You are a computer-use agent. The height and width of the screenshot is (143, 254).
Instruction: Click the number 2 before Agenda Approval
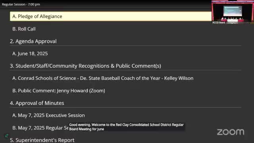coord(12,41)
